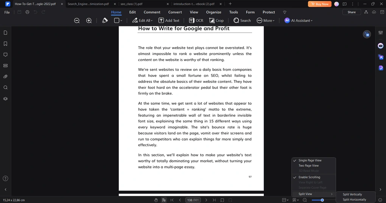Collapse the ribbon toolbar with the top-right icon
Screen dimensions: 386x203
[382, 12]
